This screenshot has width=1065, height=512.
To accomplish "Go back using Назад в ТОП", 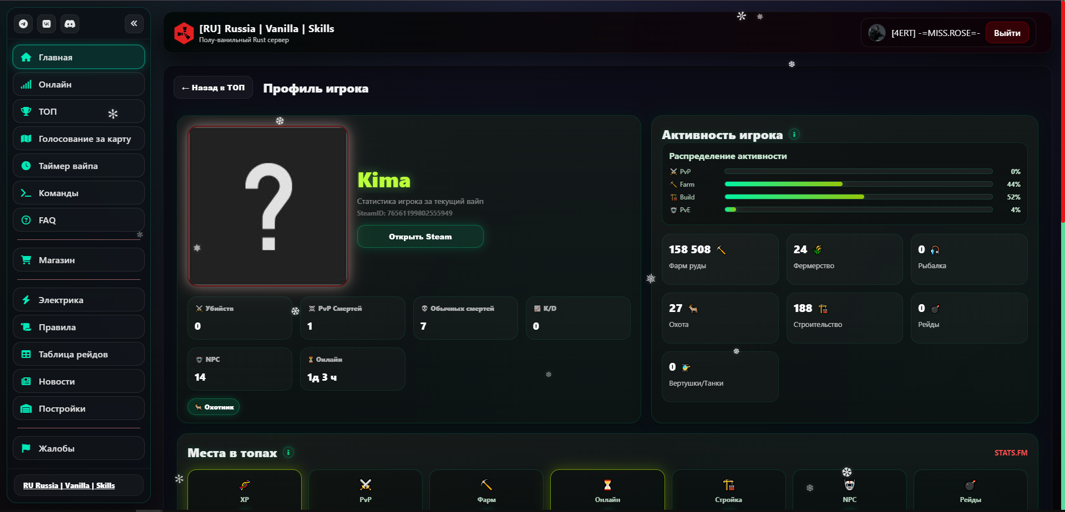I will (213, 88).
